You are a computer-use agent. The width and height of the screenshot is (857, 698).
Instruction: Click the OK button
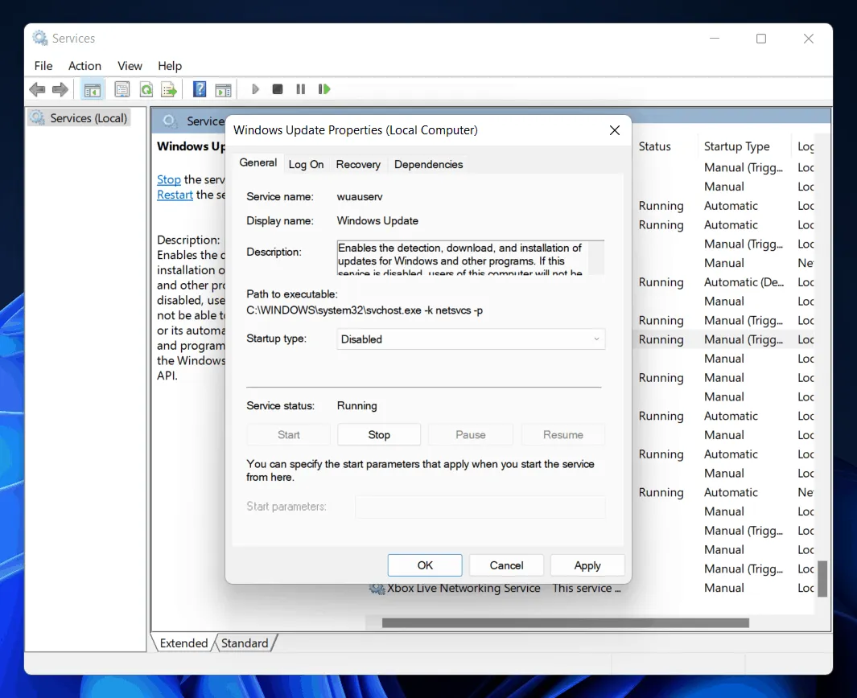point(425,565)
